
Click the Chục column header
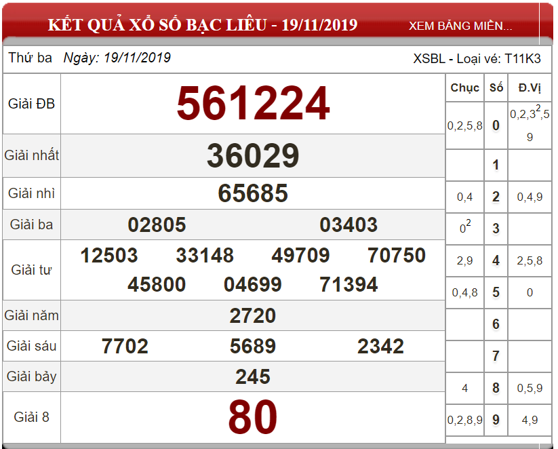[464, 87]
